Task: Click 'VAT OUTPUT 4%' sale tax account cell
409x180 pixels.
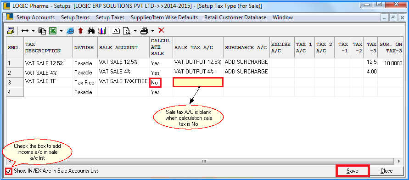Action: [198, 72]
